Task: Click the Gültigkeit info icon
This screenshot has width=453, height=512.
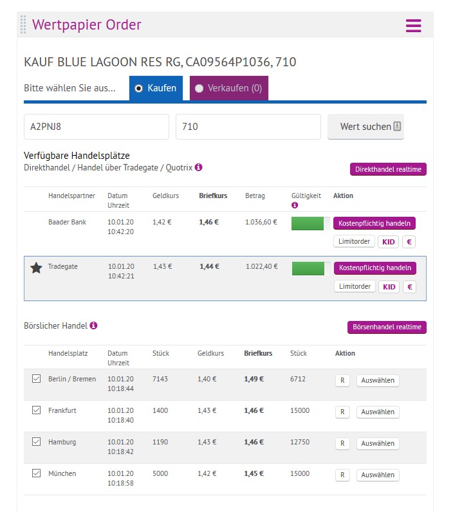Action: pos(295,206)
